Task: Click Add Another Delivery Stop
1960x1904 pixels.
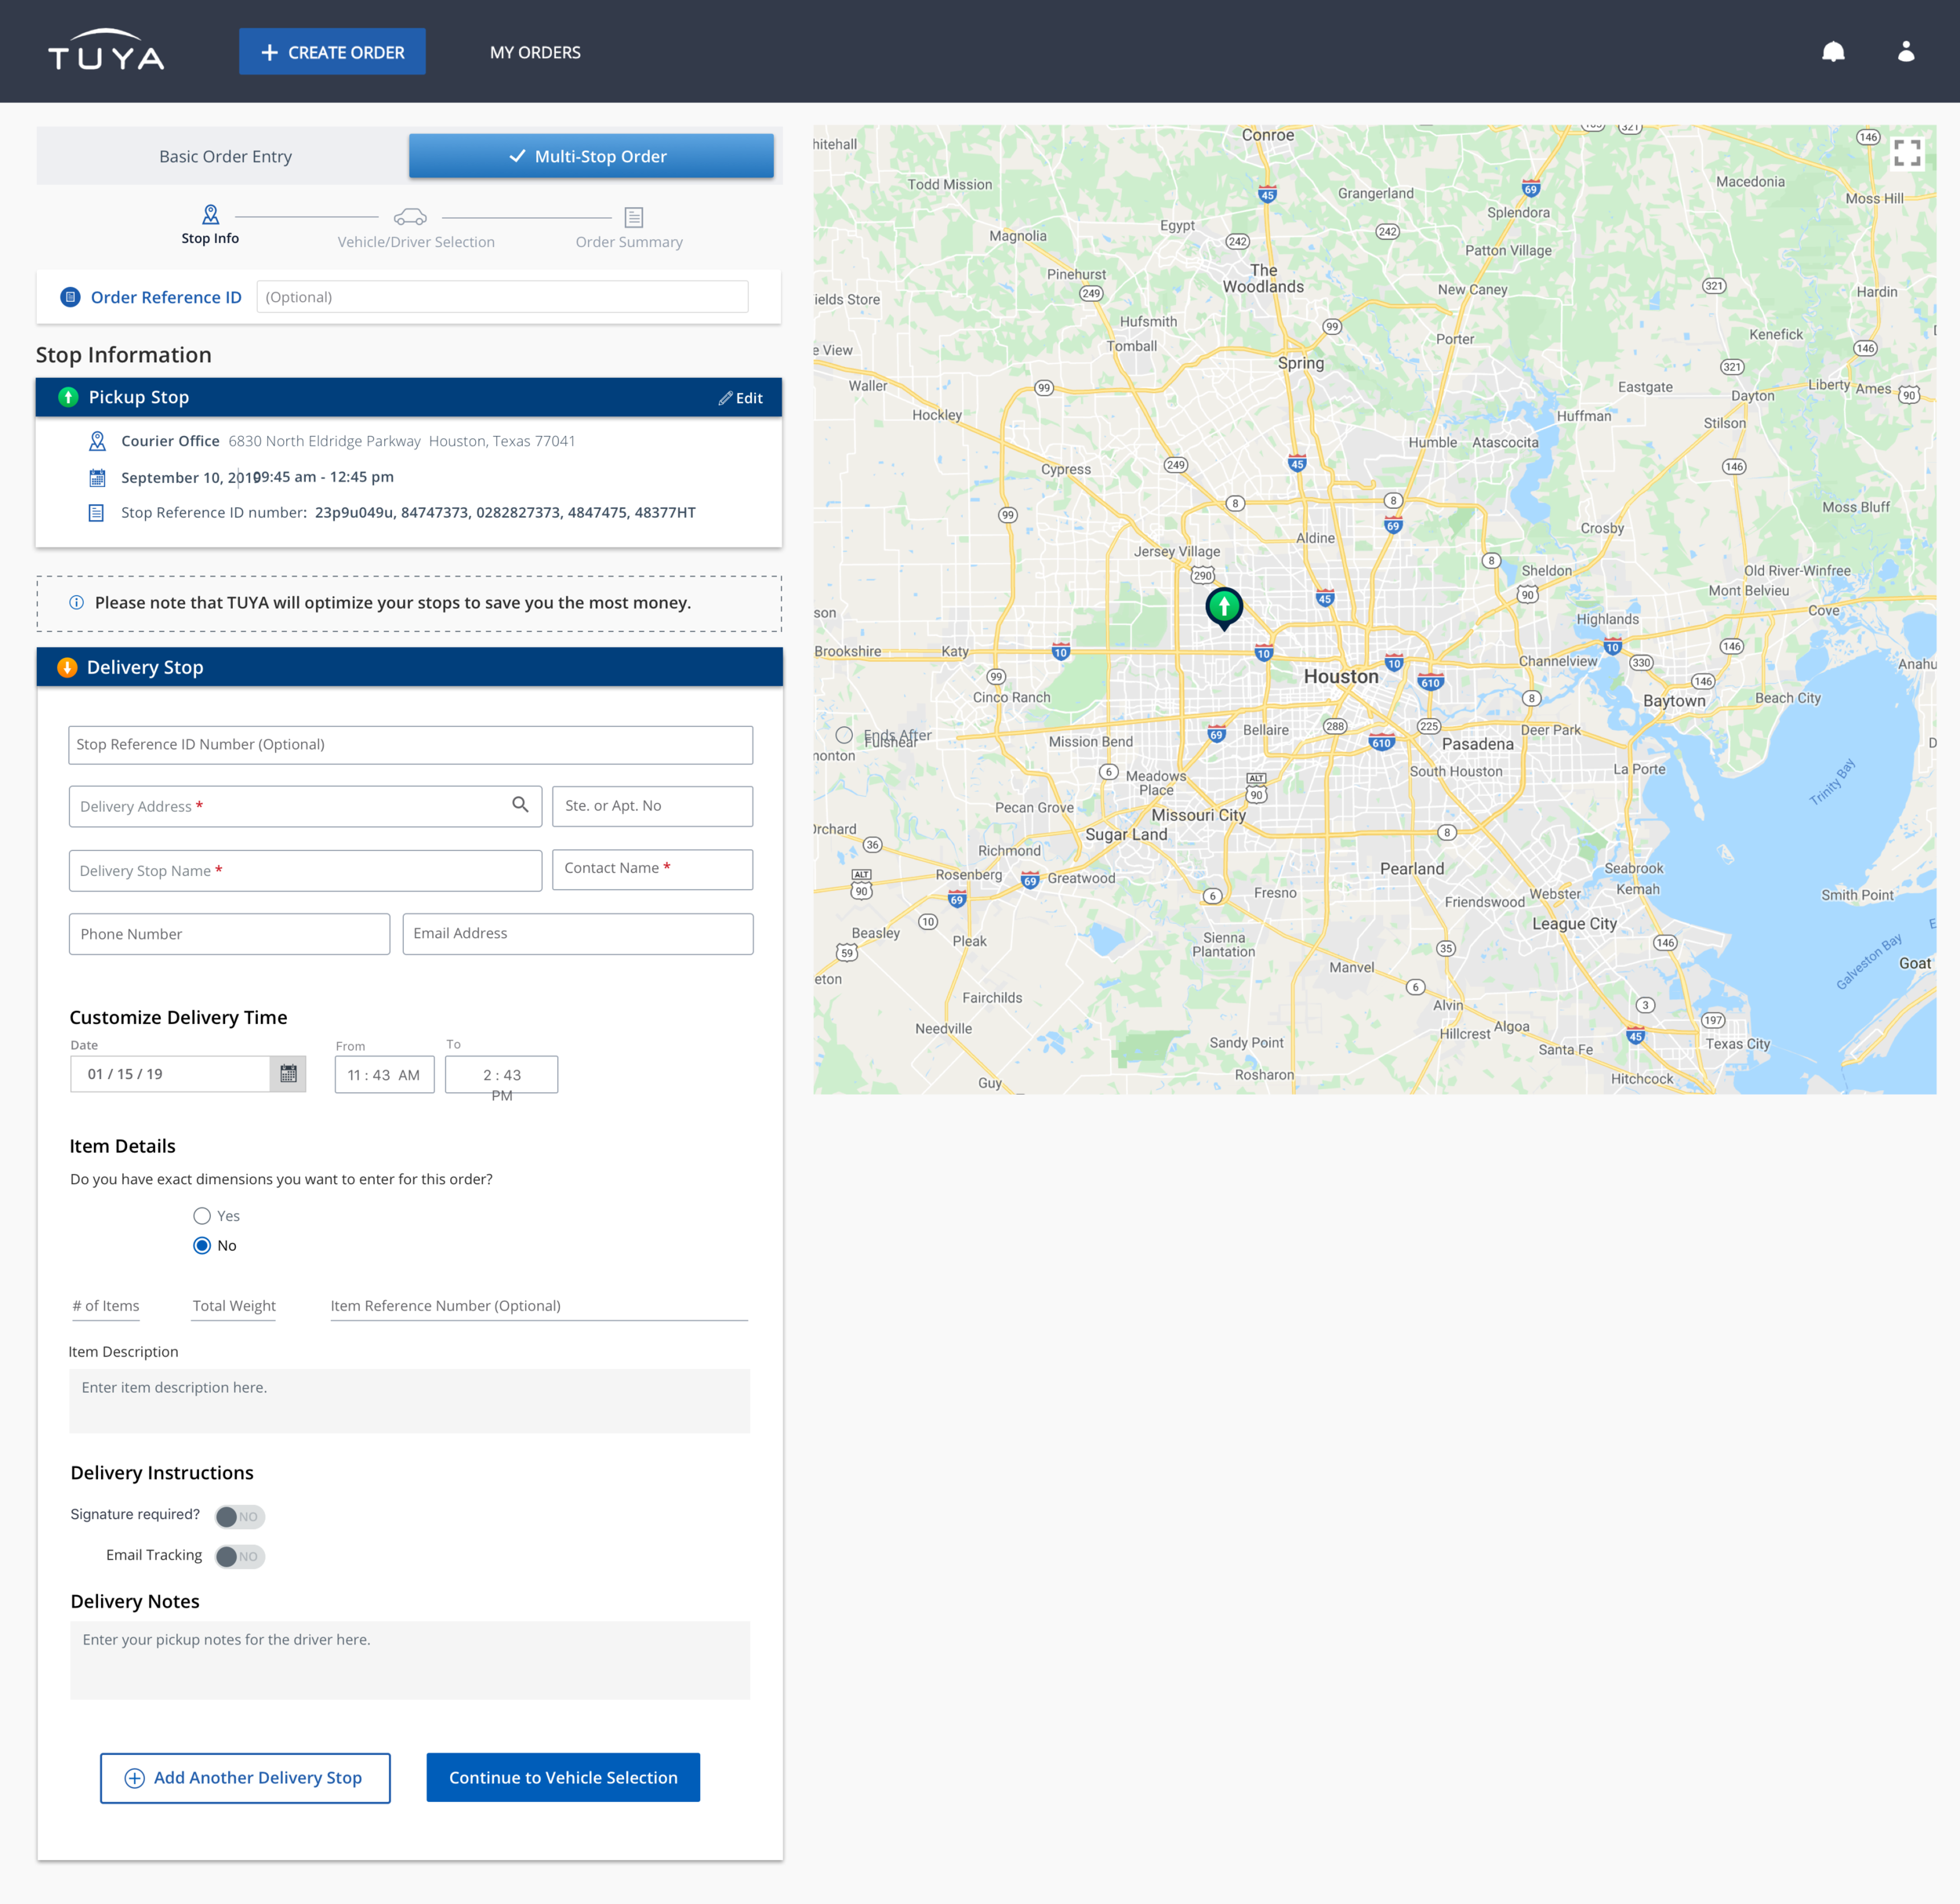Action: (245, 1777)
